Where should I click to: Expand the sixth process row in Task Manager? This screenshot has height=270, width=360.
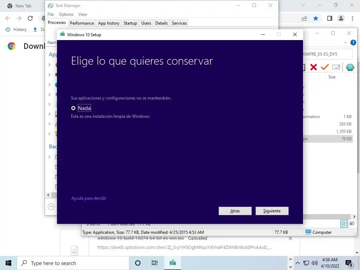(49, 114)
